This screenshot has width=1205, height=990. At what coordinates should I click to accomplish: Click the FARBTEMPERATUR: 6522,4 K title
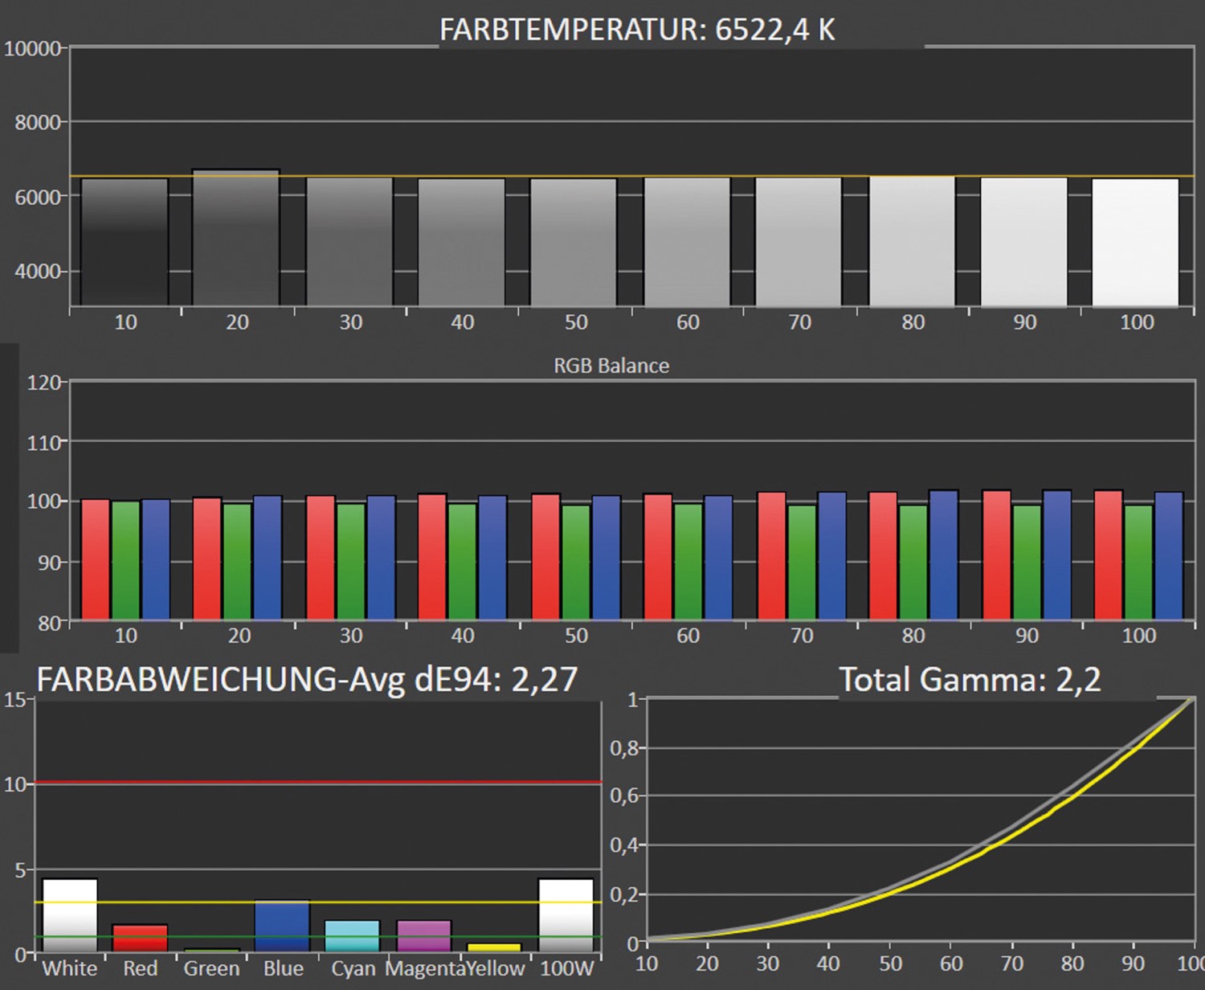pos(637,30)
